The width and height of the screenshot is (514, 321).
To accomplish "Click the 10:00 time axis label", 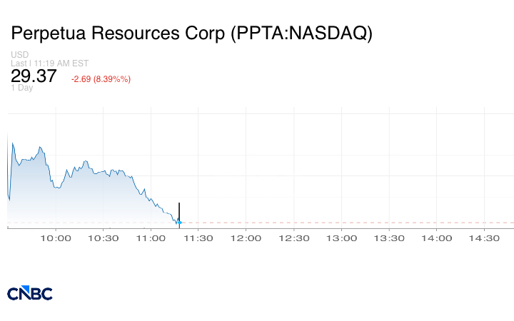I will coord(56,239).
